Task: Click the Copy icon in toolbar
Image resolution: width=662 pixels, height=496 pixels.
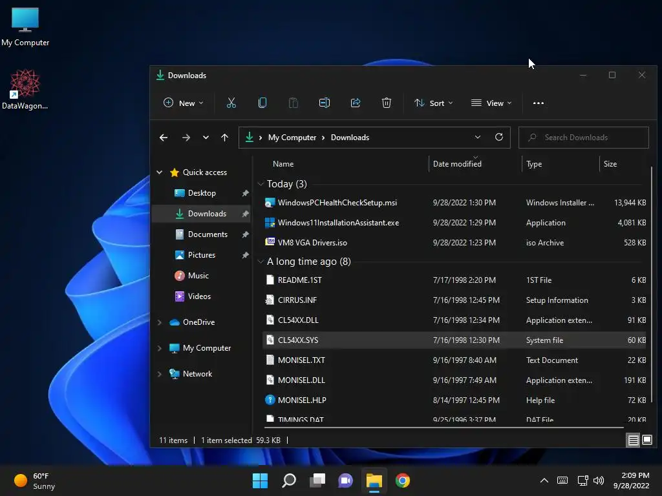Action: tap(262, 103)
